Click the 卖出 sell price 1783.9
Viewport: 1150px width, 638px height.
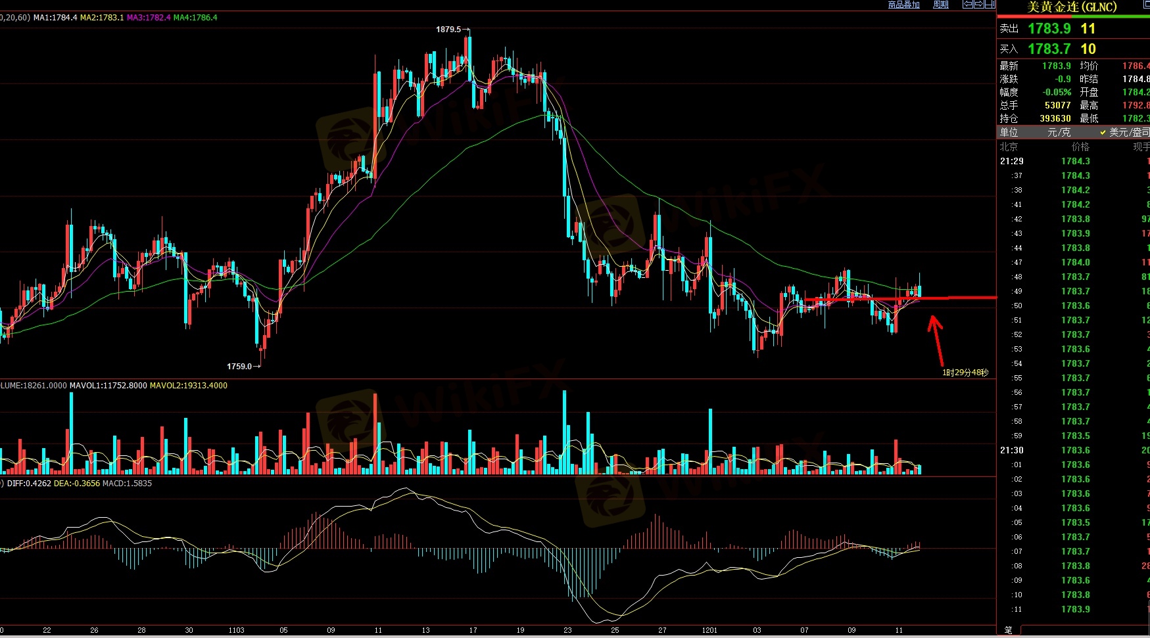pyautogui.click(x=1049, y=29)
